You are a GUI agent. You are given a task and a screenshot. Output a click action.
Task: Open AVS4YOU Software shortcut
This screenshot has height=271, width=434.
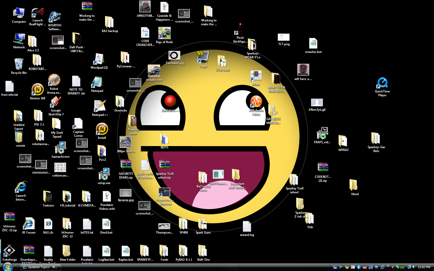tap(55, 21)
